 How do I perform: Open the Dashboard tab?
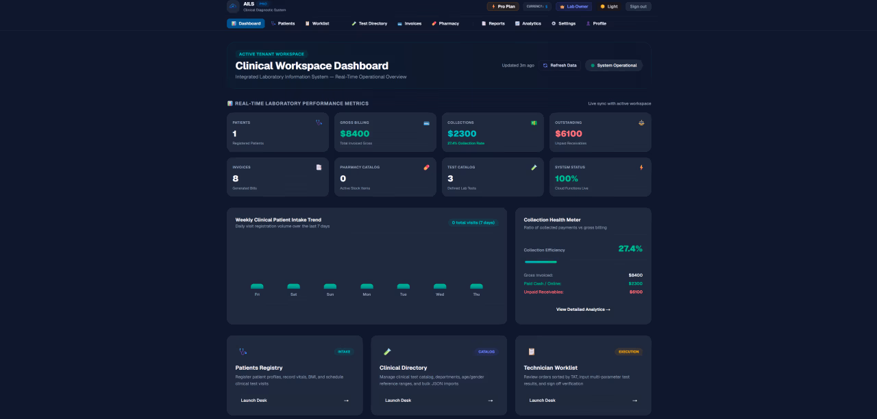click(x=246, y=23)
